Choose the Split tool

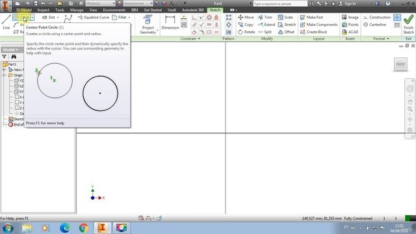point(265,32)
